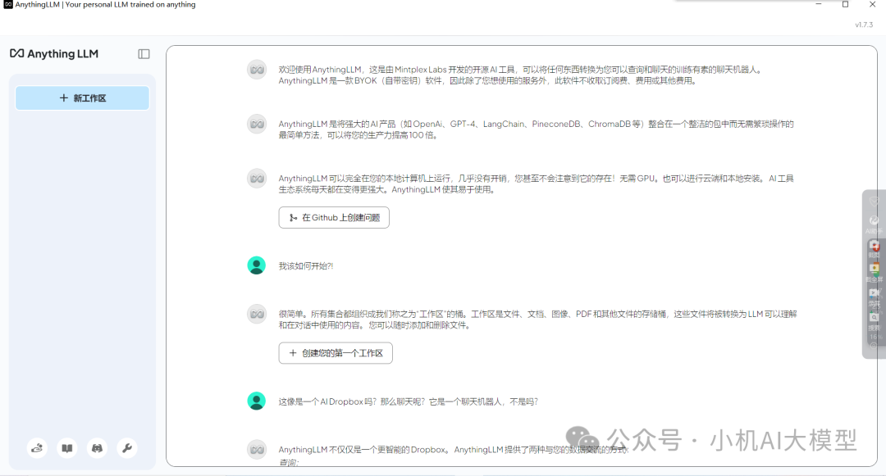This screenshot has height=476, width=886.
Task: Click the message starting with 欢迎使用AnythingLLM
Action: click(520, 75)
